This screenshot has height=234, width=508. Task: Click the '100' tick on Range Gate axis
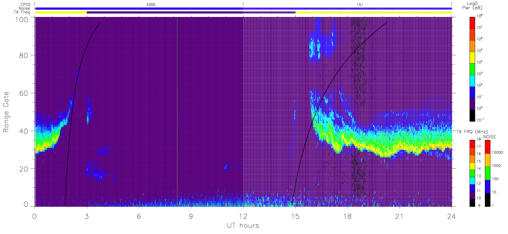click(x=22, y=19)
